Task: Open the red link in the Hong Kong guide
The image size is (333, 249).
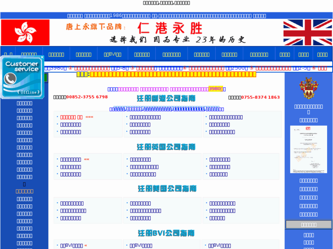Action: [x=71, y=117]
